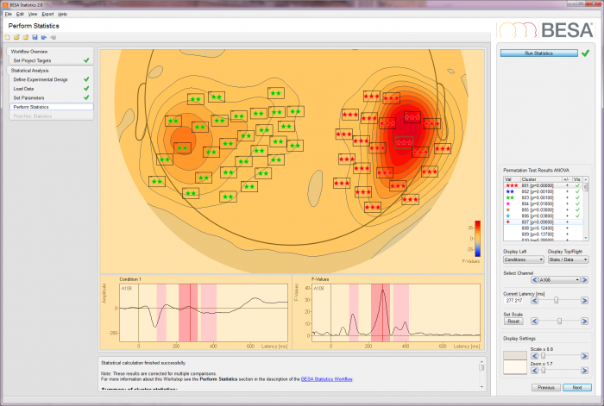Image resolution: width=604 pixels, height=406 pixels.
Task: Click the lower cream color swatch in Display Settings
Action: pos(515,366)
